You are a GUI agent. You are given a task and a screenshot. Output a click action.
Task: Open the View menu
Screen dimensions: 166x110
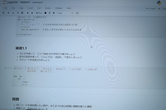(x=21, y=8)
